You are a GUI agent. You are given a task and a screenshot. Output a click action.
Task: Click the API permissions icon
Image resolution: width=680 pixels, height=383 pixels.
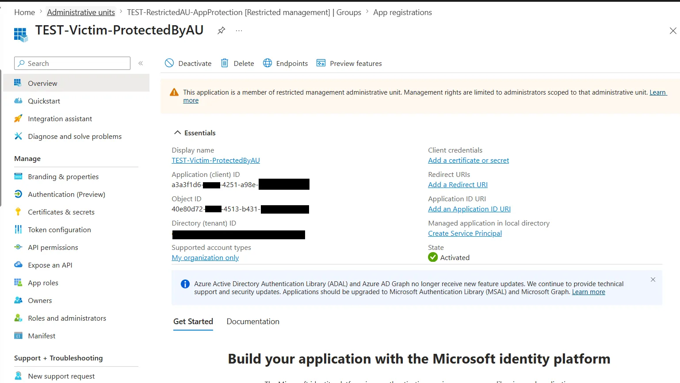click(18, 247)
